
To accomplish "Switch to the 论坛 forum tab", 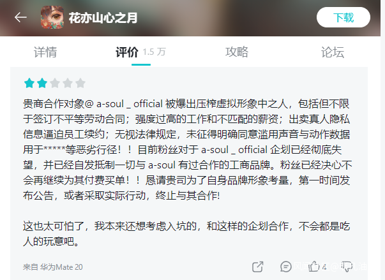I will pos(333,52).
